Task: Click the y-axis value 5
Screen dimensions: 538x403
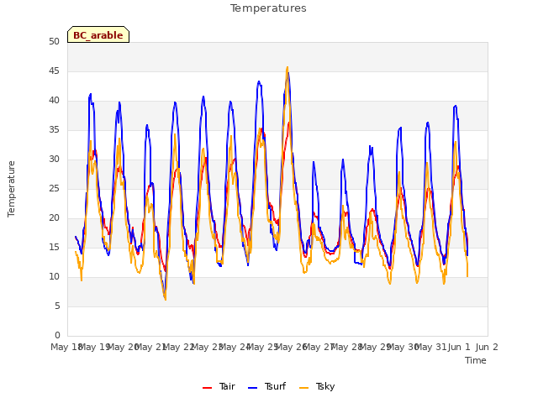Action: (57, 306)
